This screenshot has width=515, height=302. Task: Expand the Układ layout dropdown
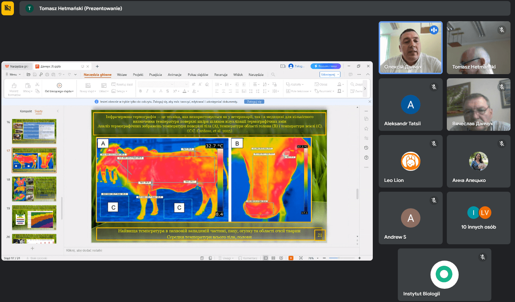104,91
